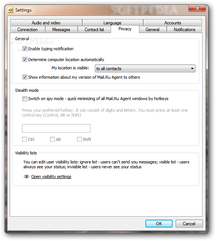
Task: Click the 'You can edit user visibility lists' description
Action: (x=106, y=164)
